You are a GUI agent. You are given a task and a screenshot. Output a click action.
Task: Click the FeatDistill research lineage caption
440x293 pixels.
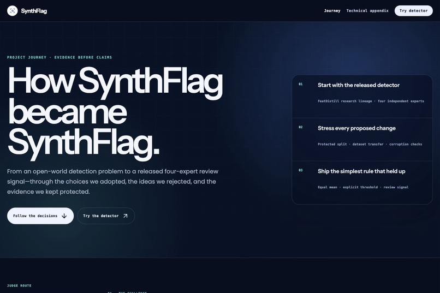point(371,101)
